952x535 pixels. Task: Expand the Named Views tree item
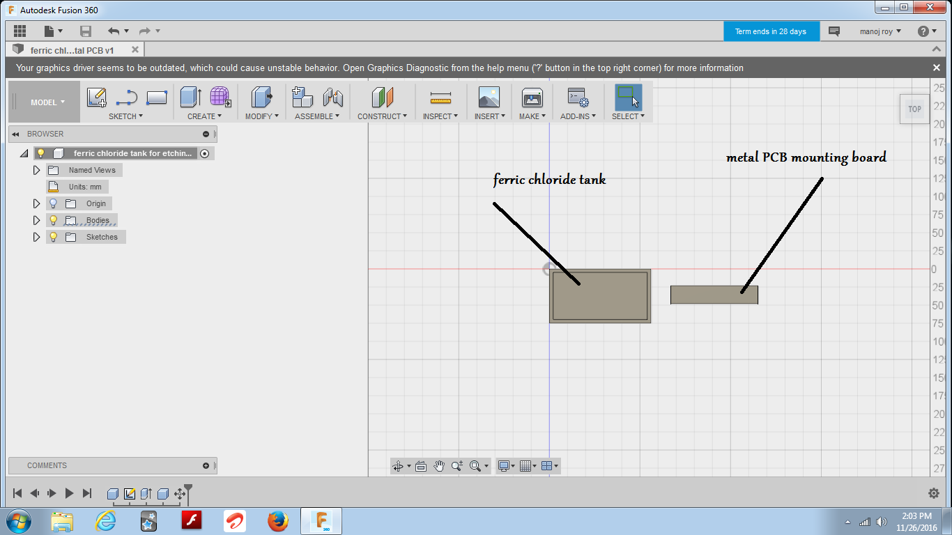tap(36, 169)
